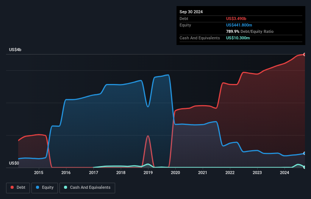Screen dimensions: 311x199
Task: Click the Equity row label in tooltip
Action: (x=185, y=25)
